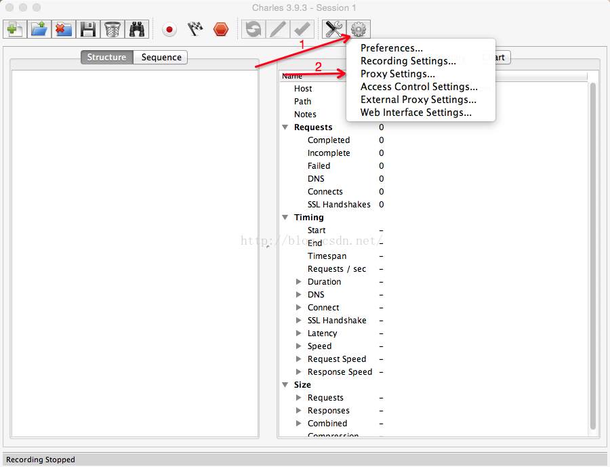Click the overview panel vertical scrollbar
610x467 pixels.
click(x=593, y=256)
